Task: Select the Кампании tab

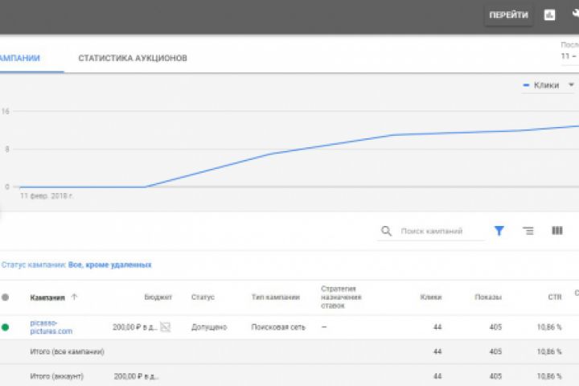Action: (20, 59)
